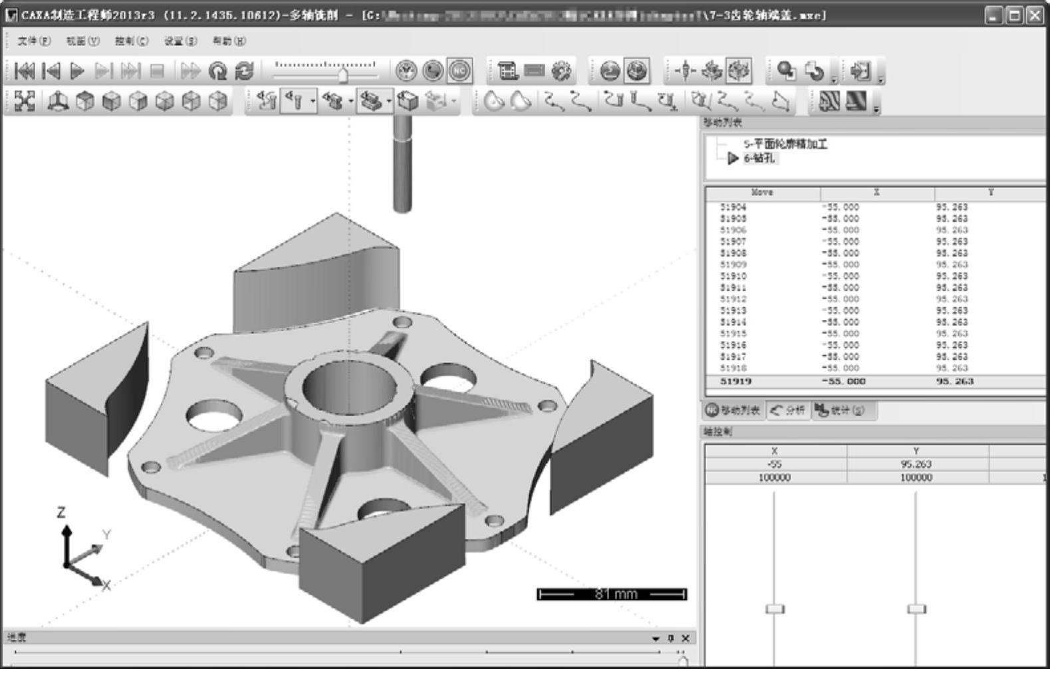The image size is (1050, 675).
Task: Toggle the NC mode round button
Action: pyautogui.click(x=459, y=71)
